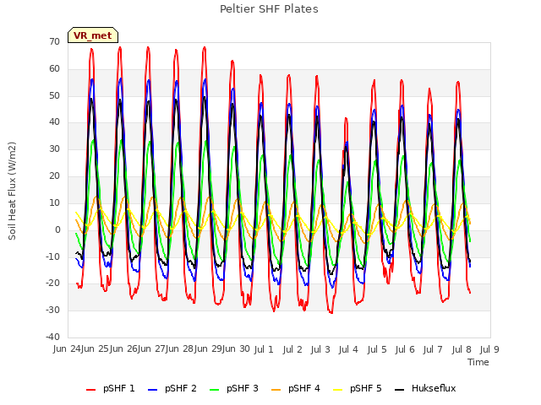Click the 70 y-axis tick label
The width and height of the screenshot is (541, 405).
tap(54, 42)
